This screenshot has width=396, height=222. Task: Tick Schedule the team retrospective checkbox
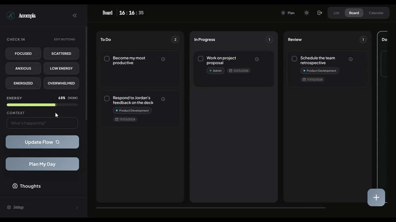[x=295, y=59]
